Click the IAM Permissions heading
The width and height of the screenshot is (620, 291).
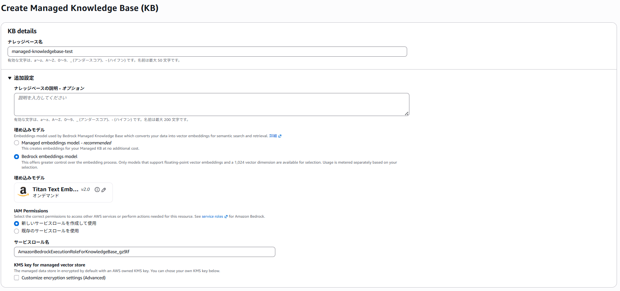(x=31, y=211)
